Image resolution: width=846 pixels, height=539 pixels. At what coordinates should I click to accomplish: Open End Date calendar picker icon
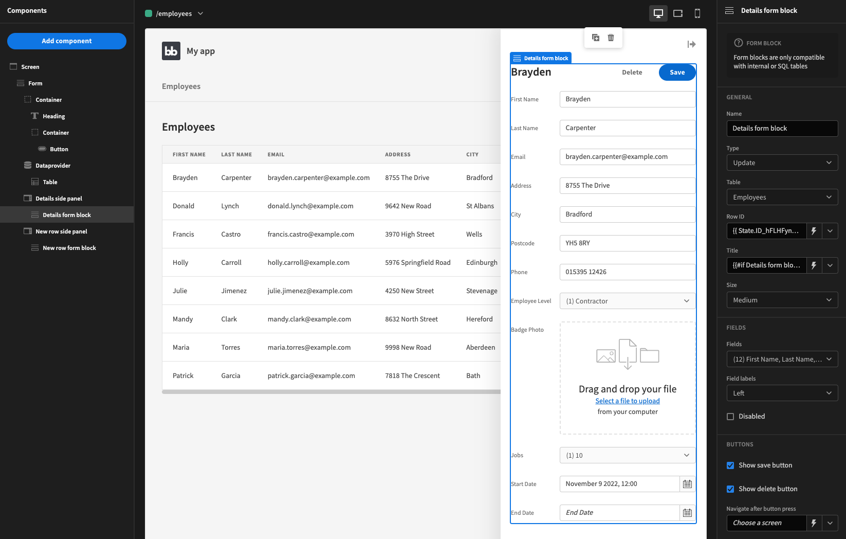[687, 513]
